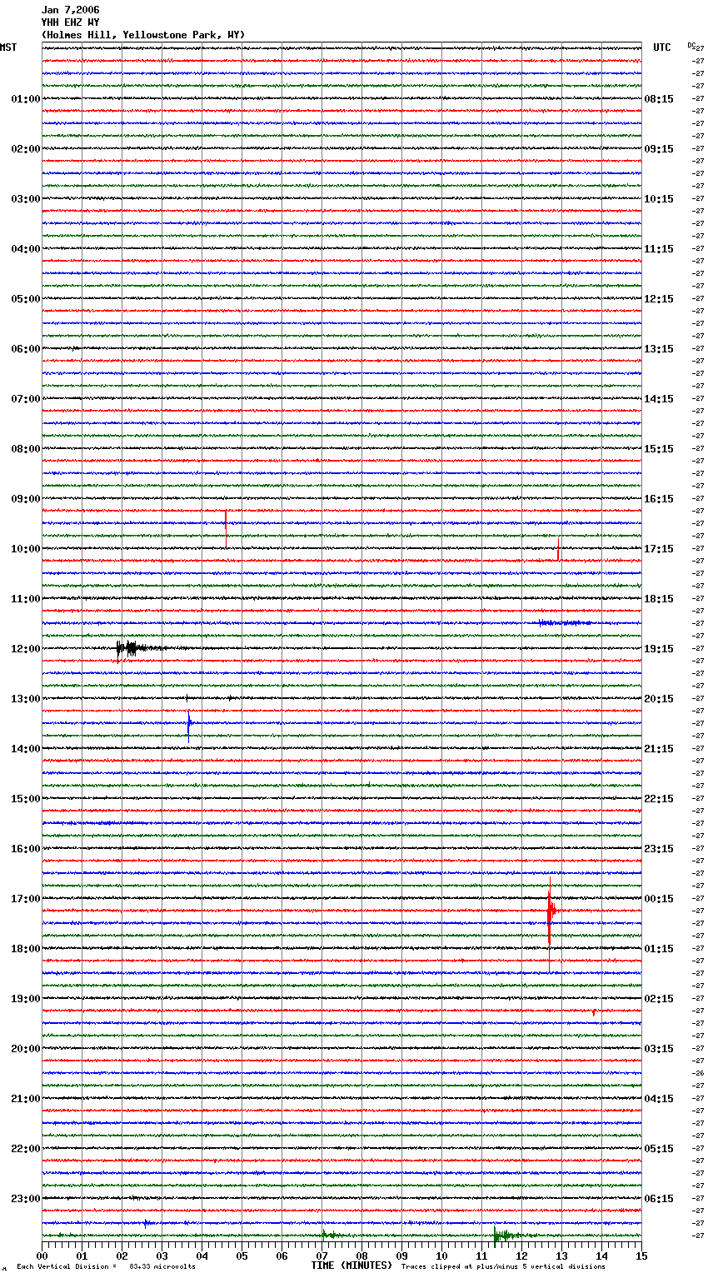Viewport: 708px width, 1278px height.
Task: Click the "DC" offset column header
Action: point(691,45)
